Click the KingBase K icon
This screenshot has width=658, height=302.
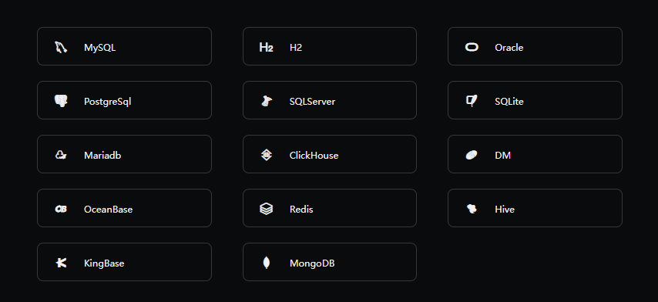pos(61,263)
